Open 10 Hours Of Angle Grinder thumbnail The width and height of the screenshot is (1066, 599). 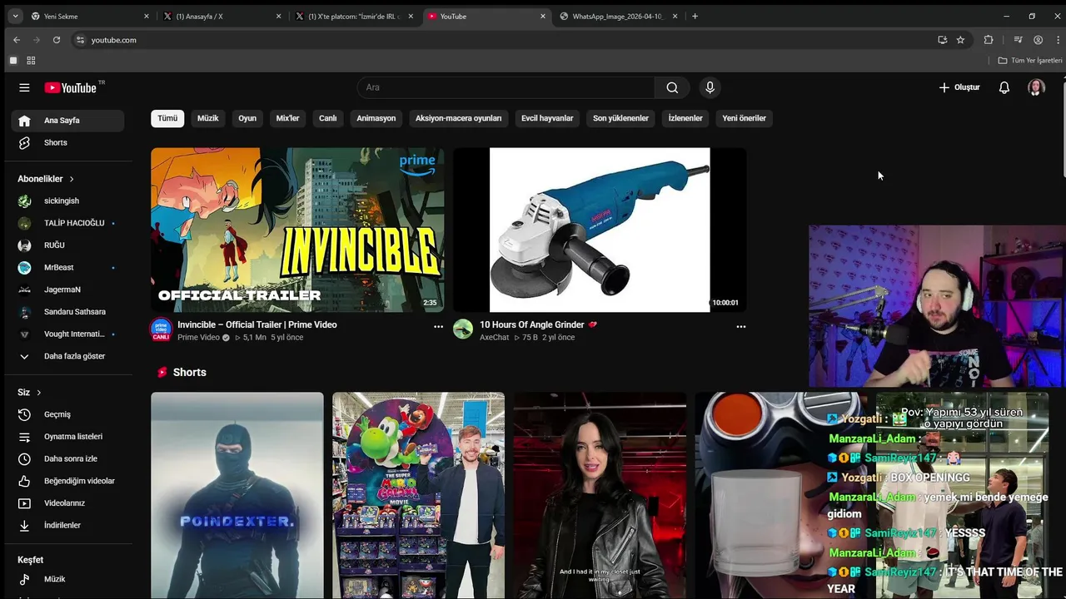pos(600,230)
